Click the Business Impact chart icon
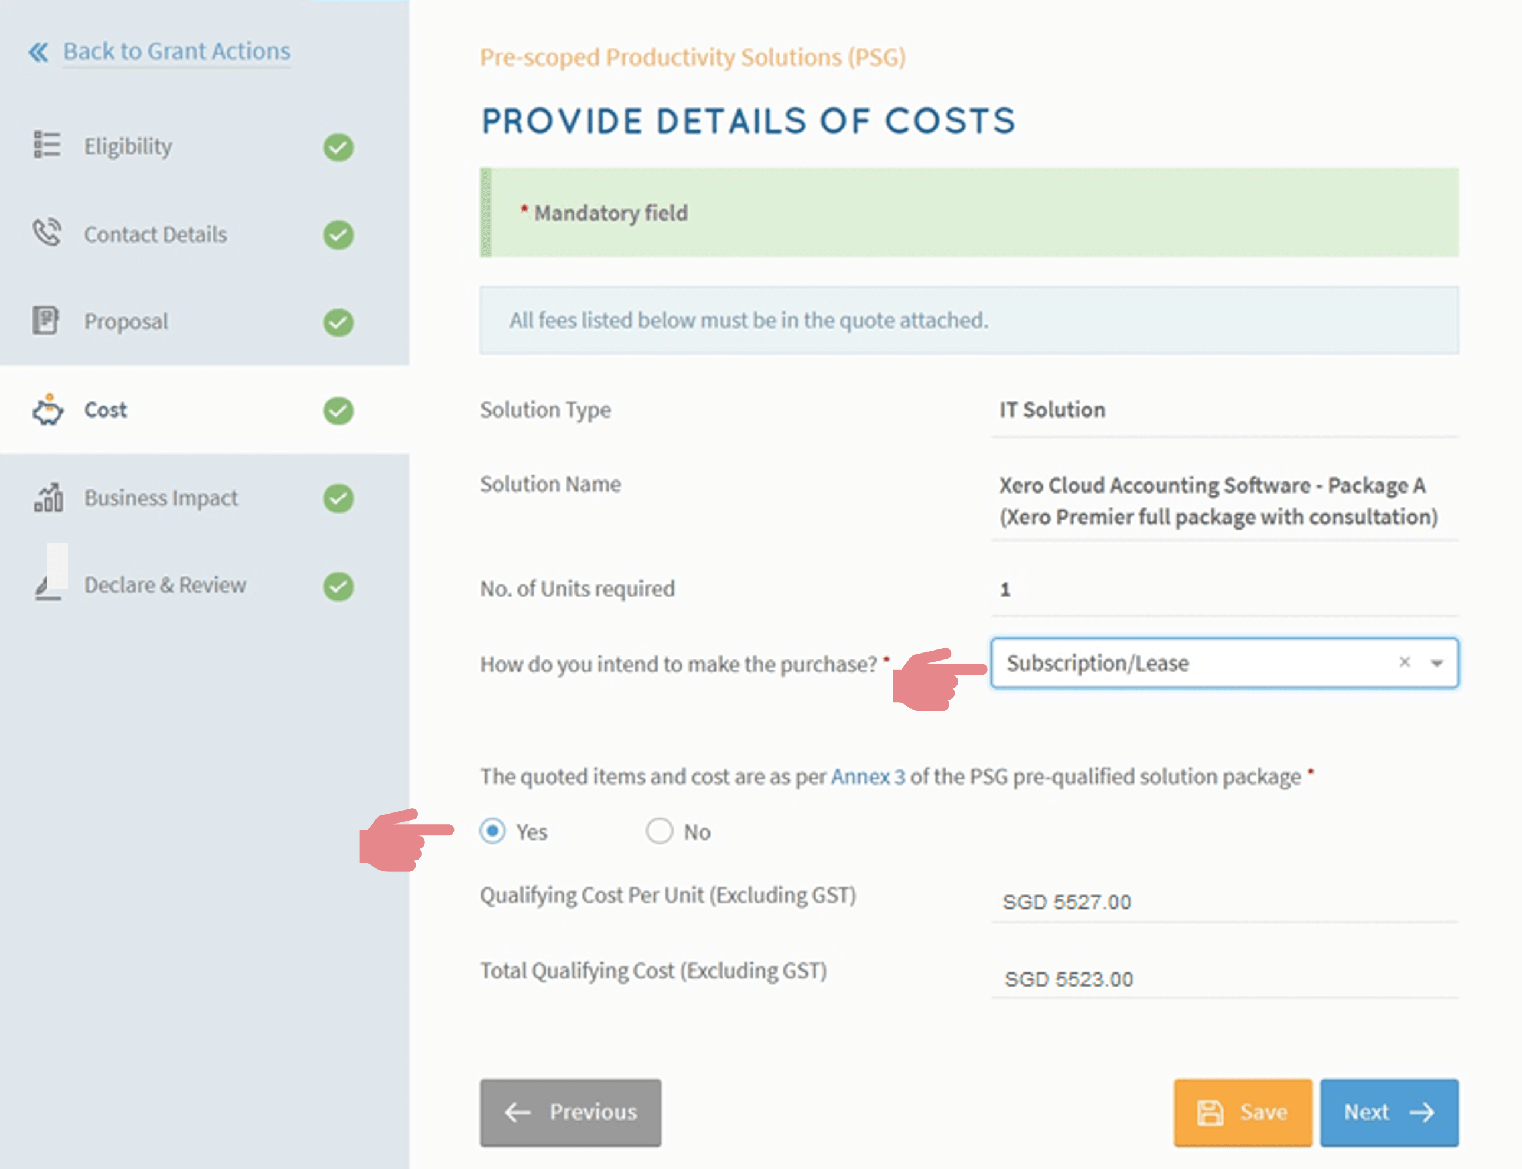 tap(48, 497)
